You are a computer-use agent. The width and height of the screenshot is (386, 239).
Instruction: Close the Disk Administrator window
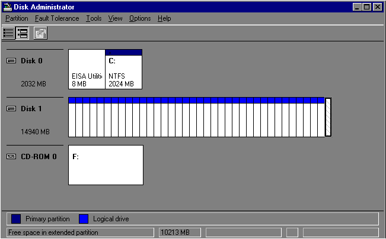pos(377,7)
